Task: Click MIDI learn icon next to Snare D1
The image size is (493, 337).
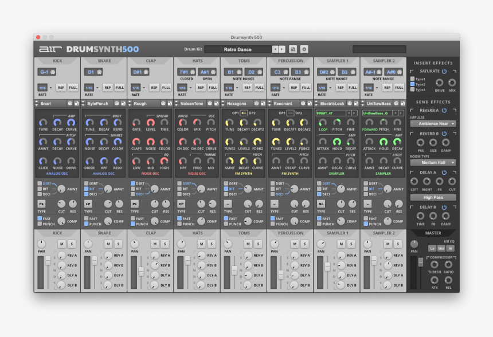Action: [x=99, y=72]
